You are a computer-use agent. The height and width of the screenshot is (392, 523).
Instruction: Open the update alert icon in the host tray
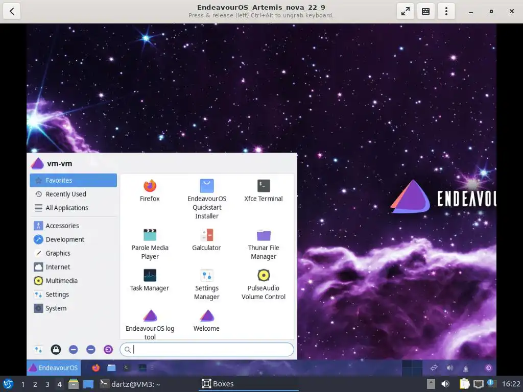pos(491,383)
